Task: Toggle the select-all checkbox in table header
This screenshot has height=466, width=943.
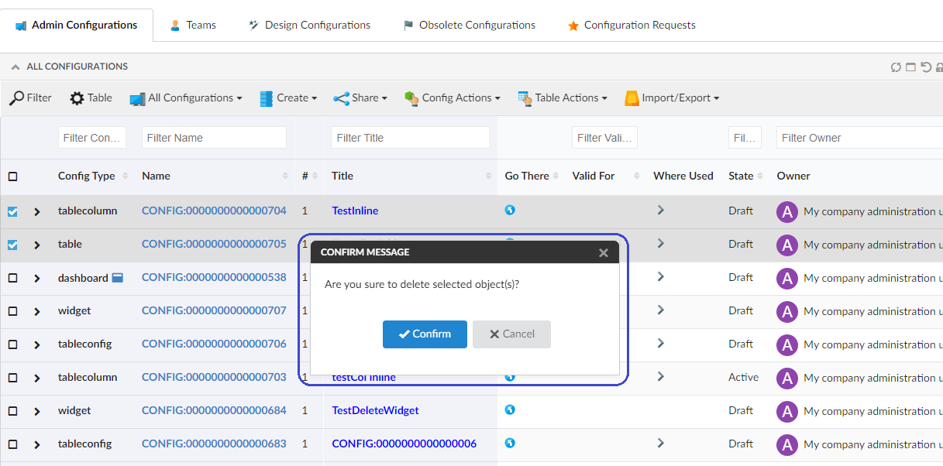Action: pos(12,176)
